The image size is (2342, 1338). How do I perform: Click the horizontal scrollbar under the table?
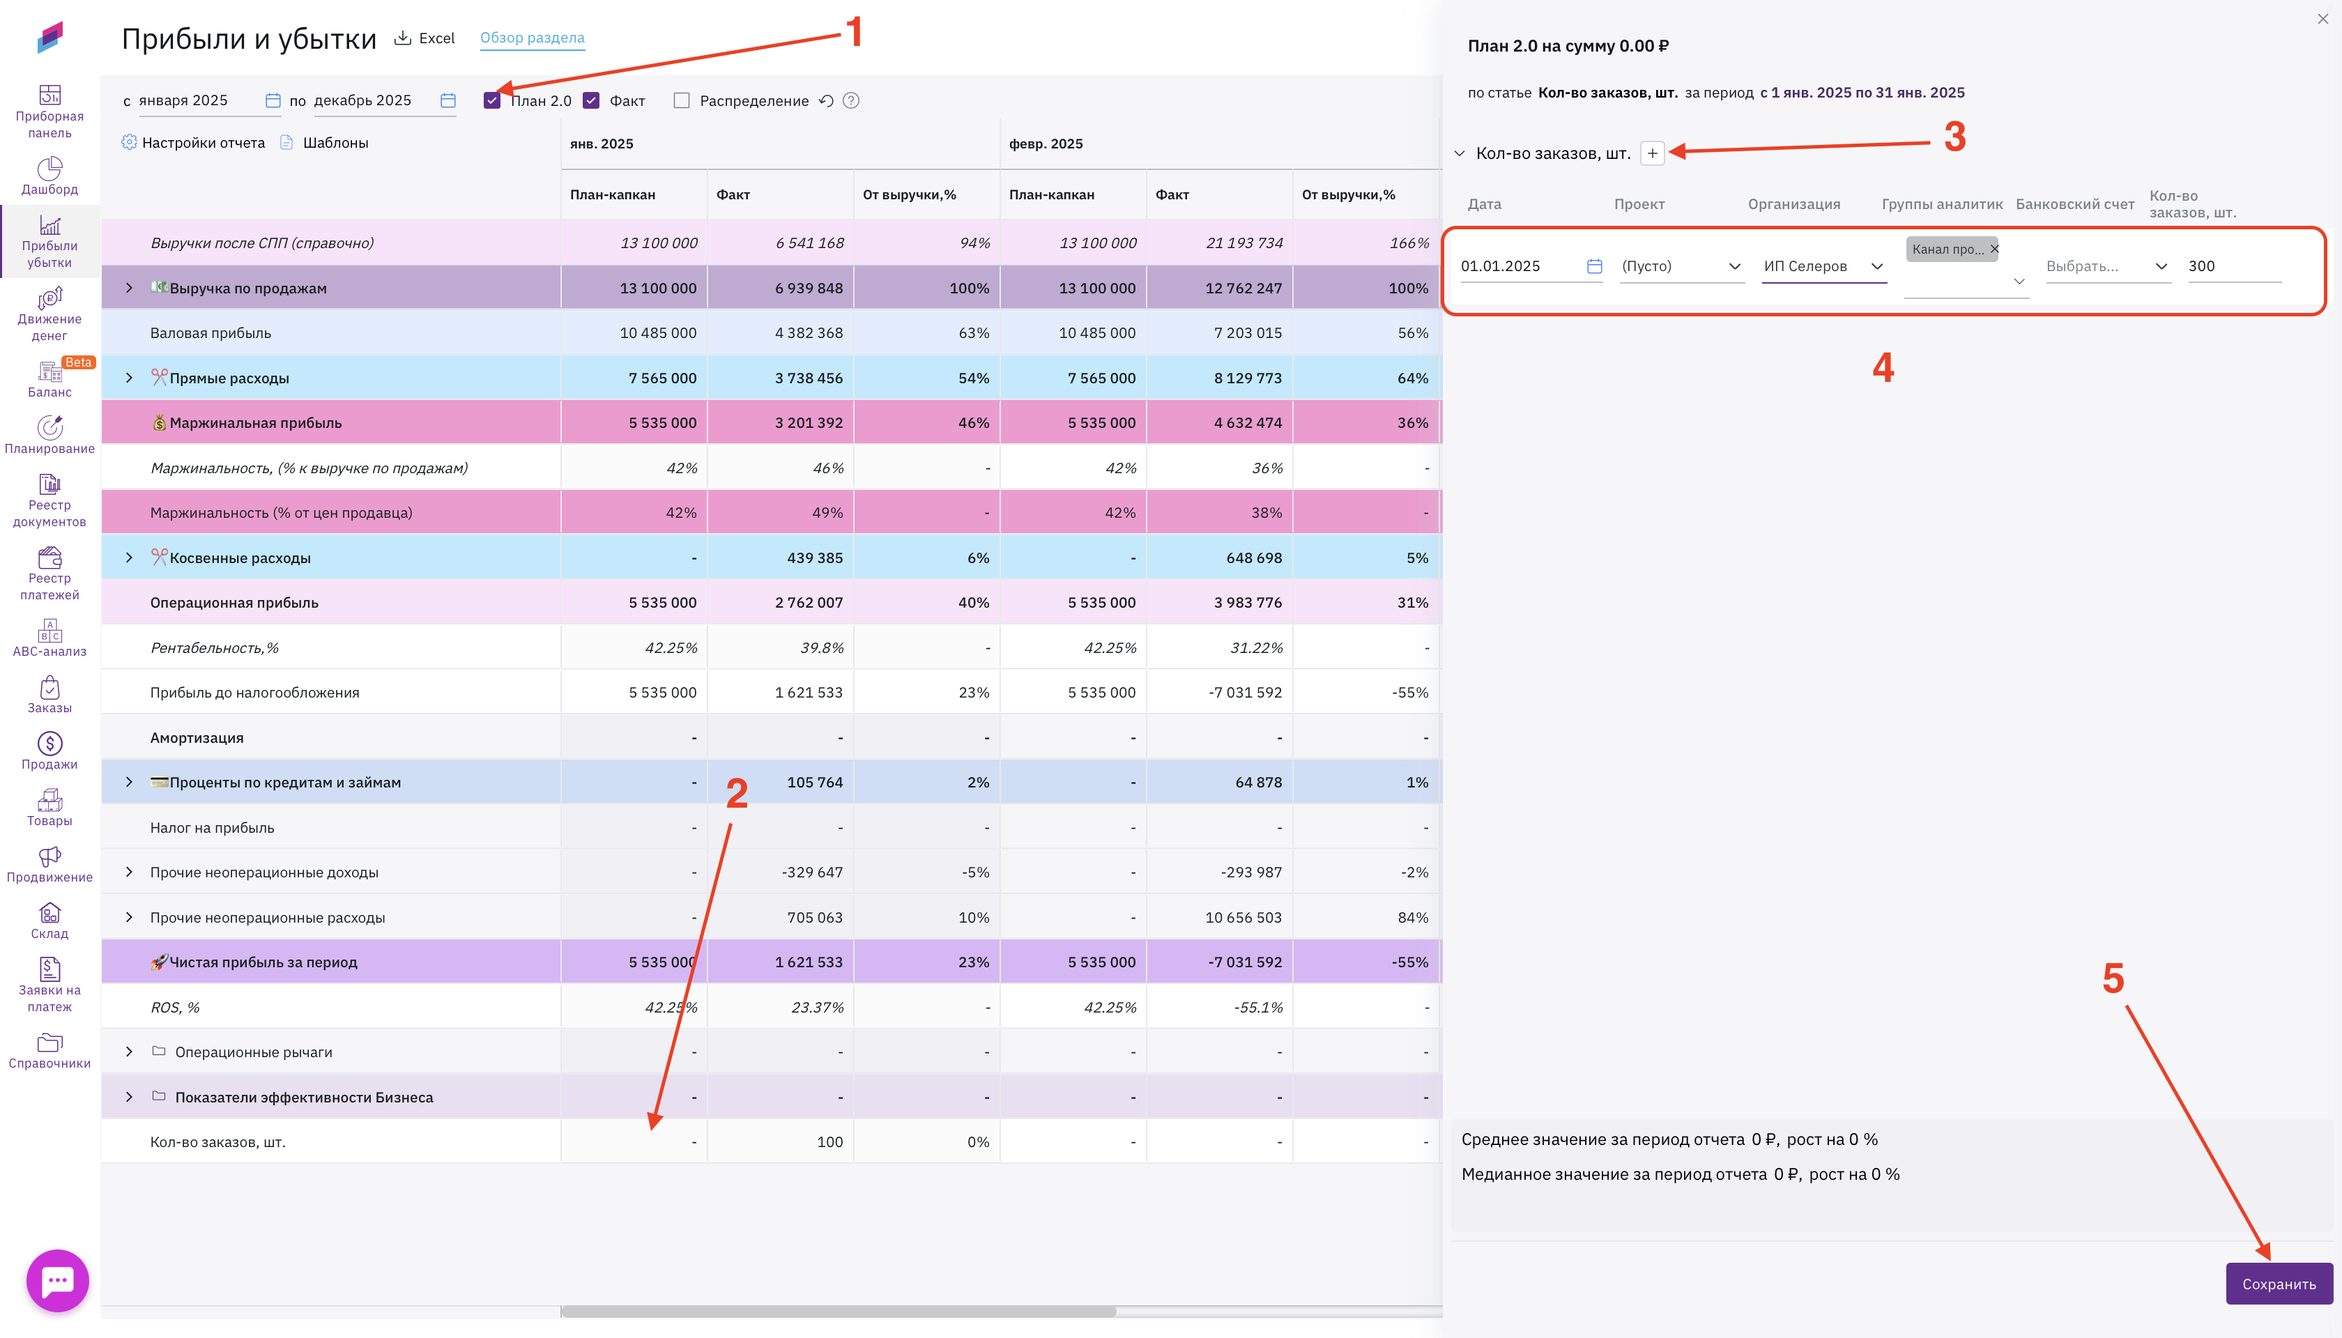point(839,1312)
